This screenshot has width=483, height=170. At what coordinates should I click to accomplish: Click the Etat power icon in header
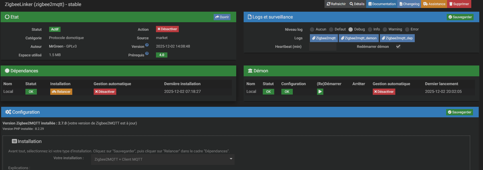[7, 17]
